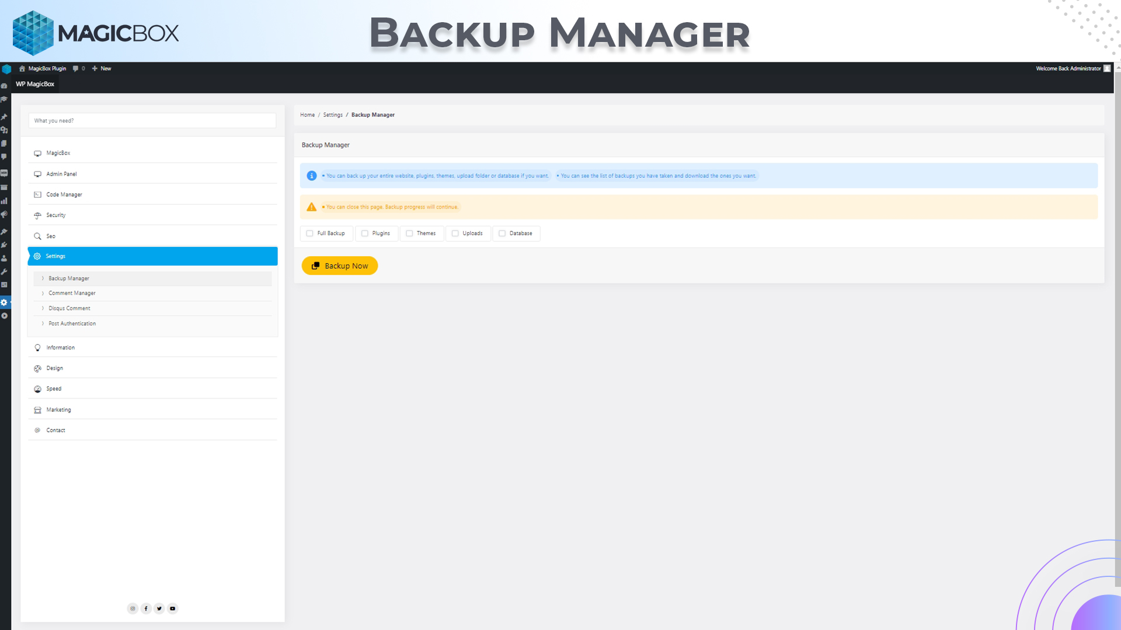Expand the Backup Manager submenu item

coord(152,278)
